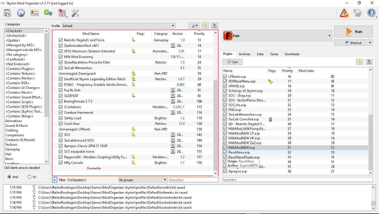Disable the Fuz Ro Doh mod checkbox

click(61, 90)
